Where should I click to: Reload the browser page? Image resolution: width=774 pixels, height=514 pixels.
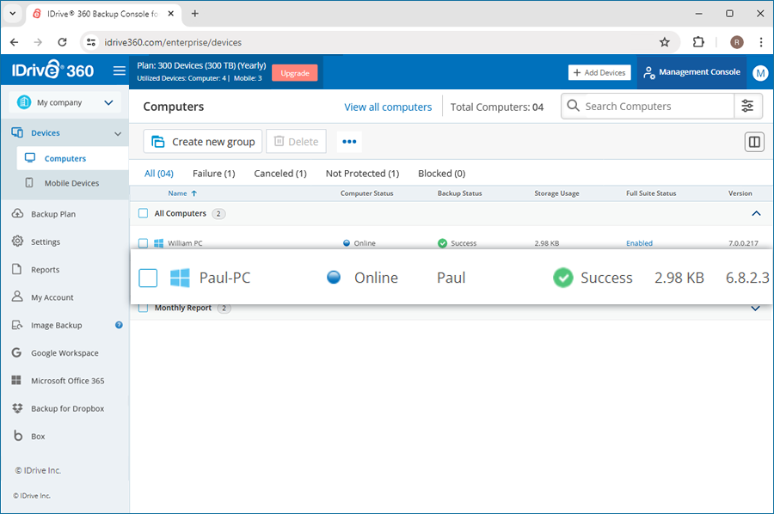tap(62, 42)
